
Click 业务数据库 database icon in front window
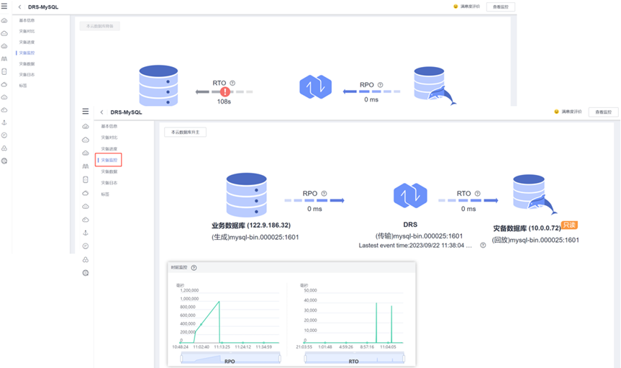click(246, 194)
